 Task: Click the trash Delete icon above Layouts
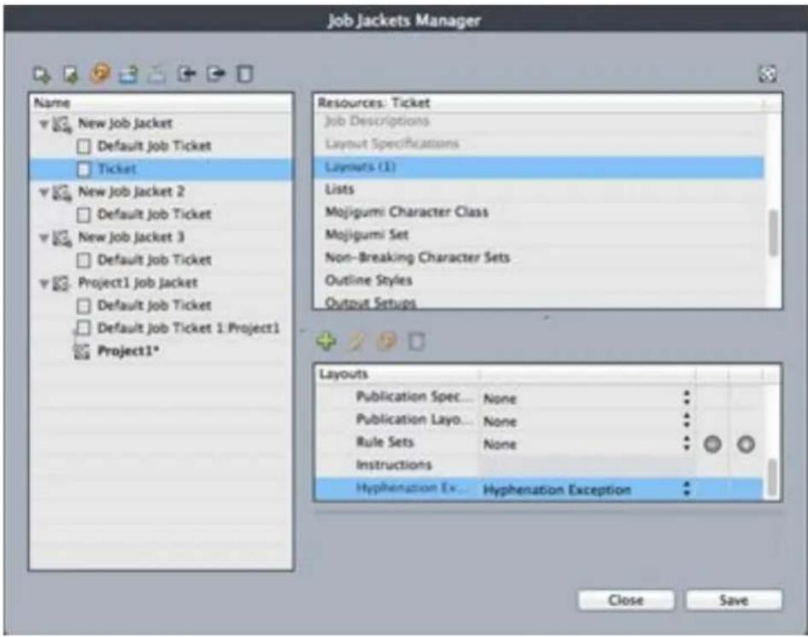(416, 342)
